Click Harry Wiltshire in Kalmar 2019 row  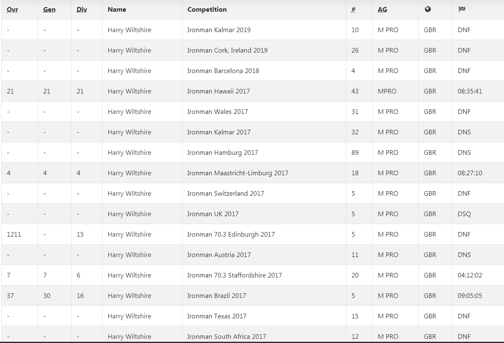click(x=129, y=30)
